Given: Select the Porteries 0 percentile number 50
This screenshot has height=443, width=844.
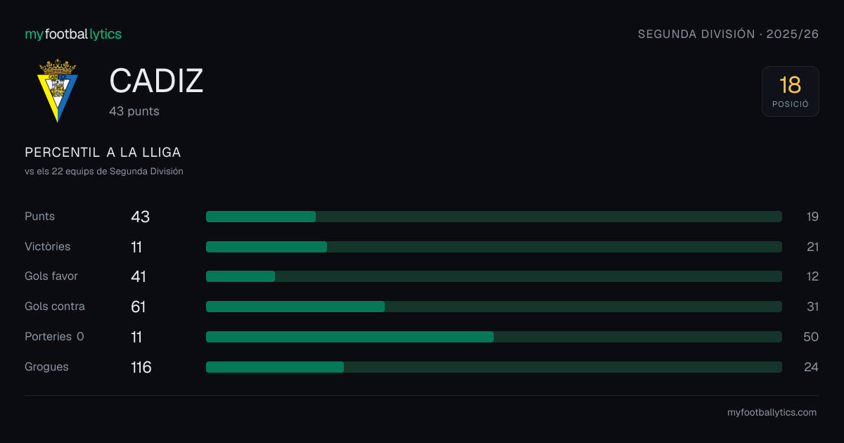Looking at the screenshot, I should [811, 337].
